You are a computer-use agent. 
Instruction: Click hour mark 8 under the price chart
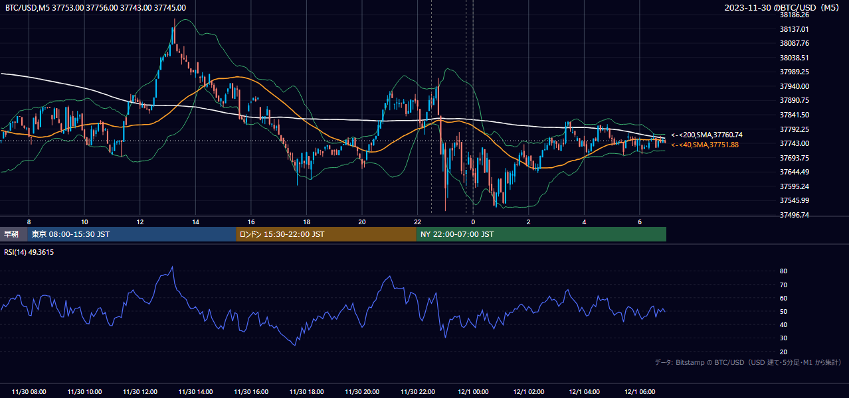pos(29,222)
